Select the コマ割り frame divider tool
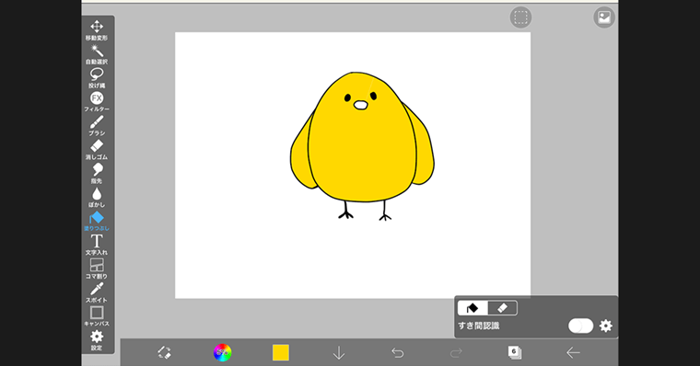700x366 pixels. pyautogui.click(x=97, y=269)
